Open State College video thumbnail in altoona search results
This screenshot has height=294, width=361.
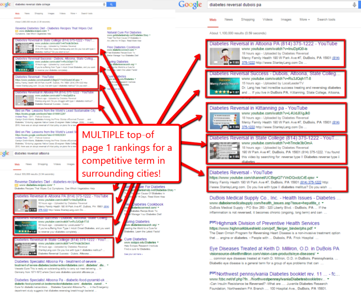(x=26, y=249)
